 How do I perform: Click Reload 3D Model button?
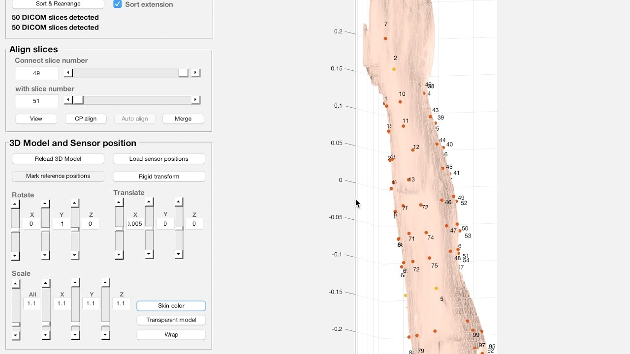coord(58,159)
